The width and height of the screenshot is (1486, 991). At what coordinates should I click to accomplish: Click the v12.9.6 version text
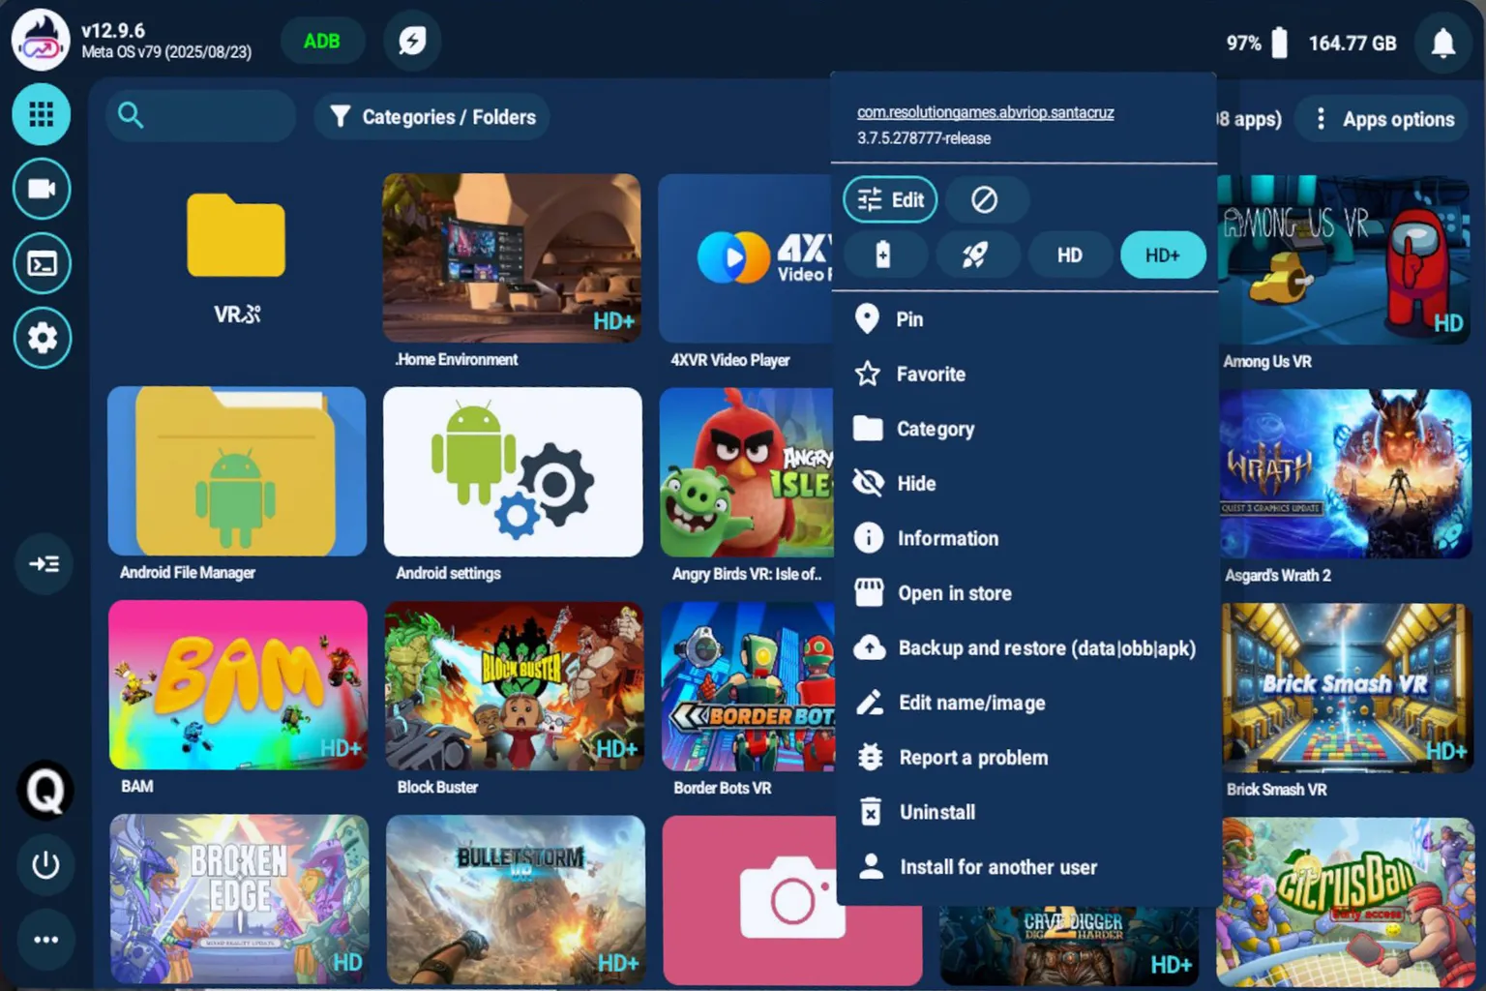point(113,31)
